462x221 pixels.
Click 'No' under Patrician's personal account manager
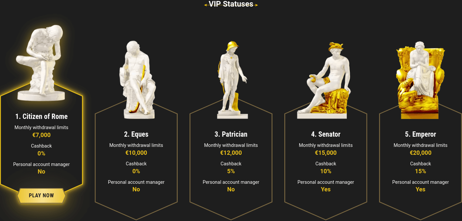231,189
